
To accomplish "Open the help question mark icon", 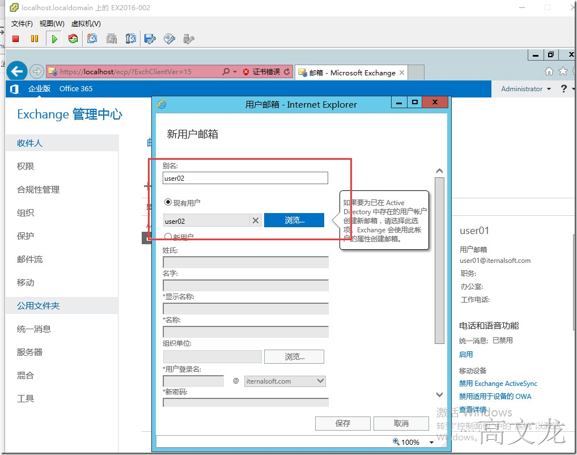I will 563,88.
